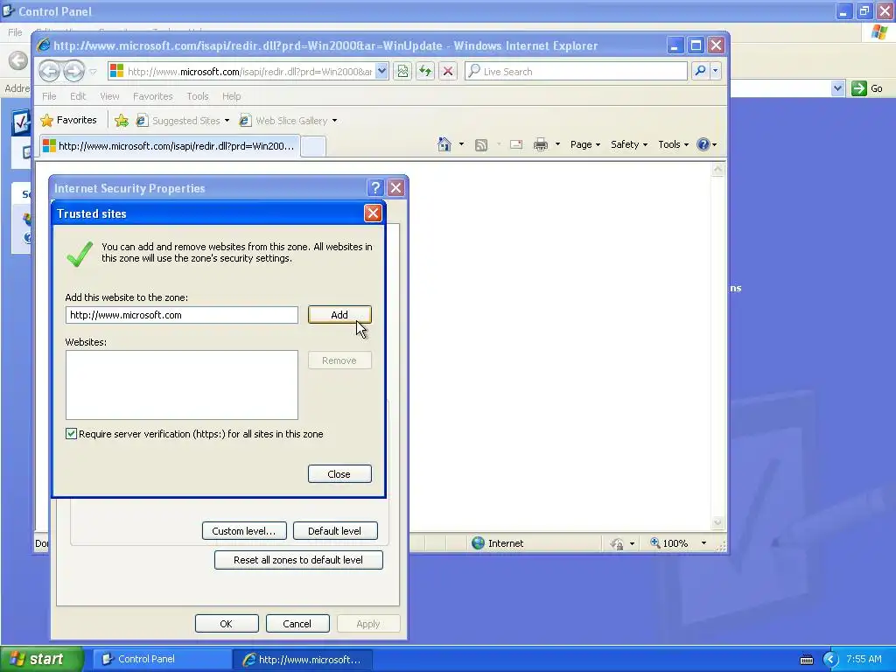Click the RSS Feeds icon
The height and width of the screenshot is (672, 896).
[x=481, y=145]
